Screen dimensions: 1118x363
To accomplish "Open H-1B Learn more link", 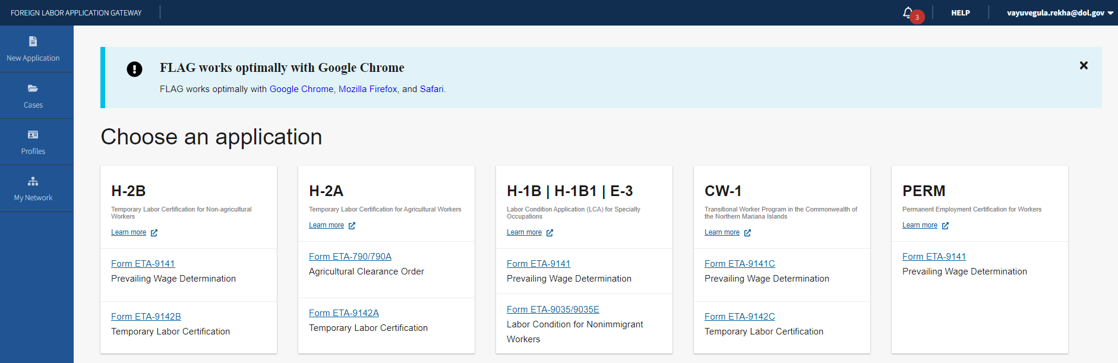I will pyautogui.click(x=524, y=232).
